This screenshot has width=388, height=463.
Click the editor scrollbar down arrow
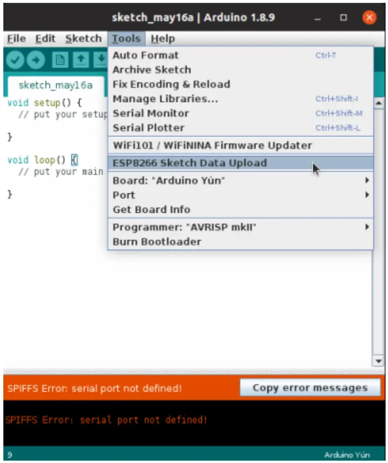point(378,361)
